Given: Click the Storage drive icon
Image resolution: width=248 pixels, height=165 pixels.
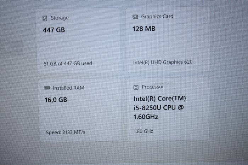Looking at the screenshot, I should point(45,18).
